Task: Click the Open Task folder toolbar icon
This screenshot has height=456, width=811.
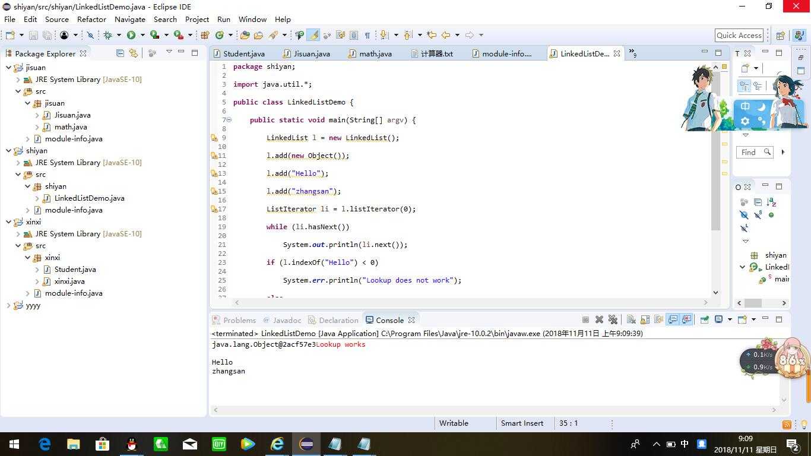Action: pyautogui.click(x=258, y=35)
